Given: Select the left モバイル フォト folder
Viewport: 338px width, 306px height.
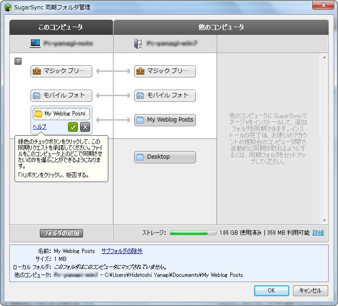Looking at the screenshot, I should [61, 95].
